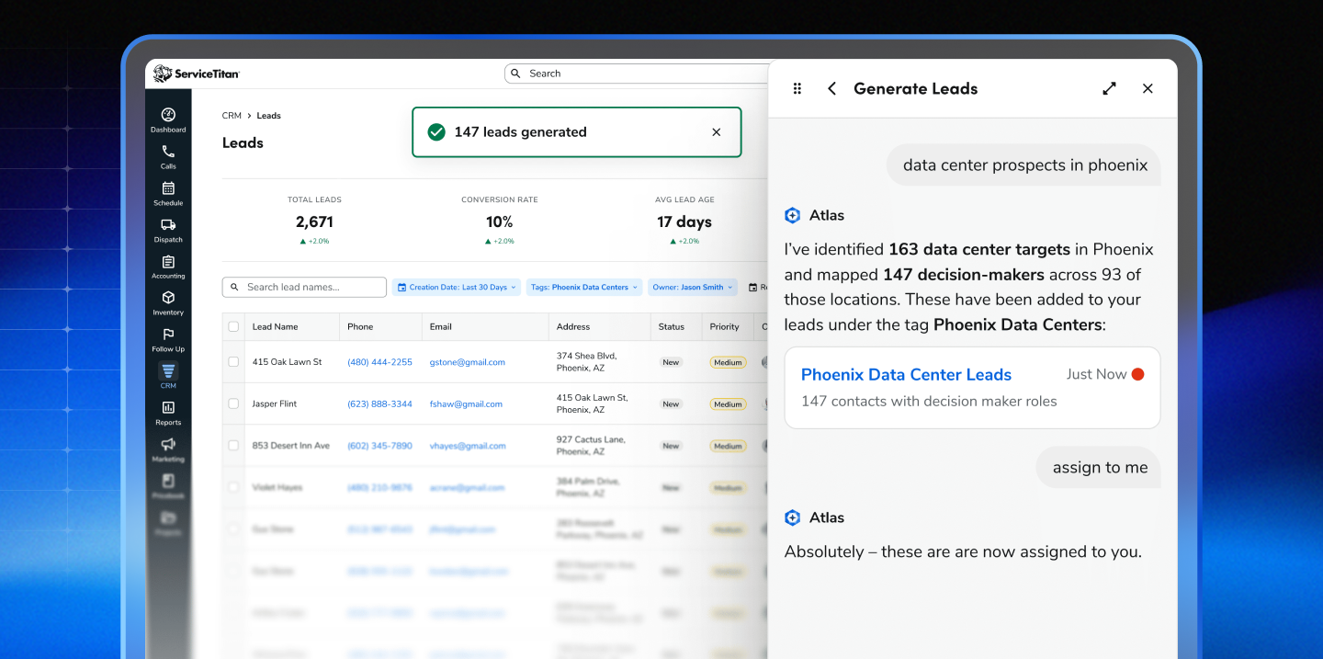
Task: Click the Avg Lead Age value 17 days
Action: [x=685, y=222]
